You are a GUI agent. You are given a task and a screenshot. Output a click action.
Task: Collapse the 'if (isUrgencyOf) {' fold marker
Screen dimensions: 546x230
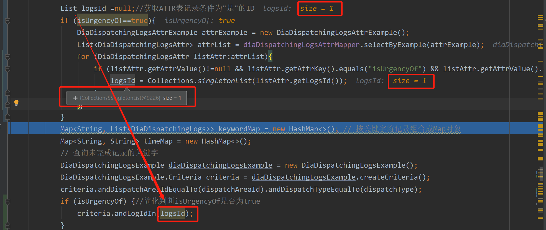coord(8,201)
